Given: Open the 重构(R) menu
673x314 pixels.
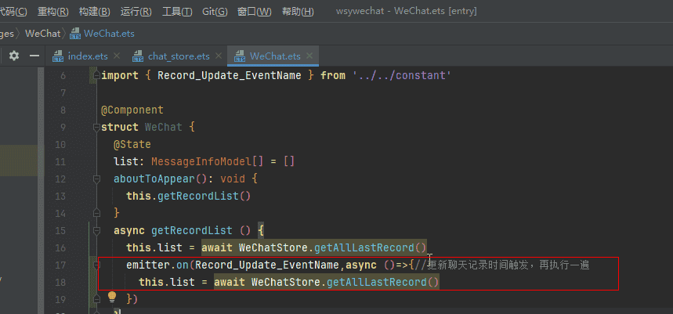Looking at the screenshot, I should tap(52, 12).
